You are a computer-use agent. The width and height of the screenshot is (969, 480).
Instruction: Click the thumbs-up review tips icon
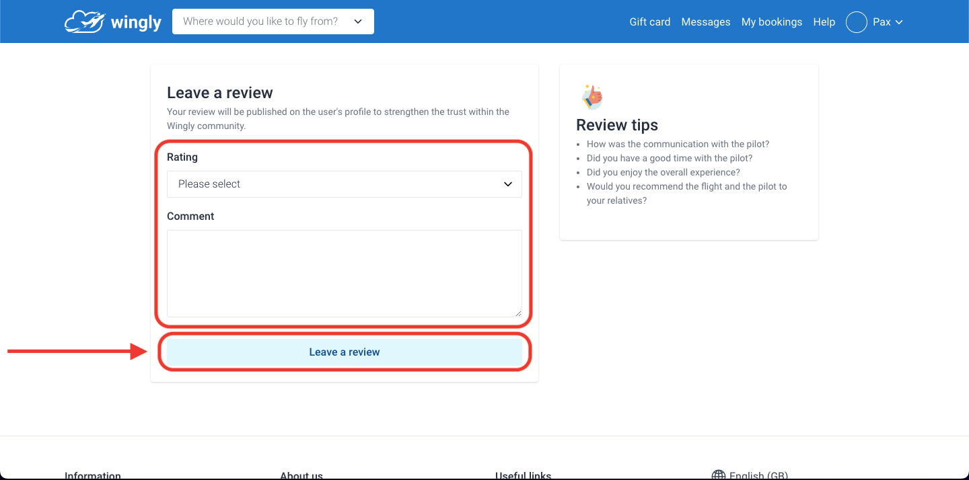[592, 97]
